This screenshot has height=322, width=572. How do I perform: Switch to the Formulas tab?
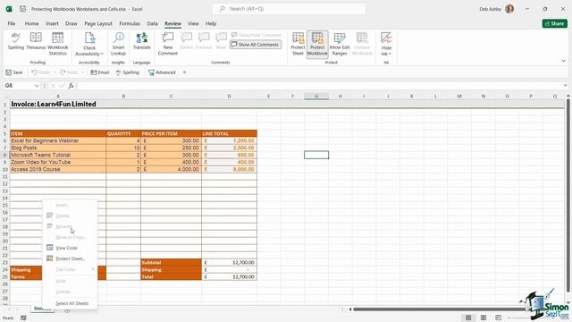pos(130,23)
